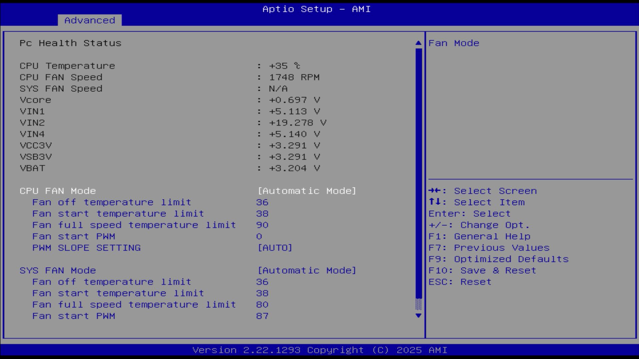Click the CPU FAN Speed reading 1748 RPM
Screen dimensions: 639x359
pos(294,77)
